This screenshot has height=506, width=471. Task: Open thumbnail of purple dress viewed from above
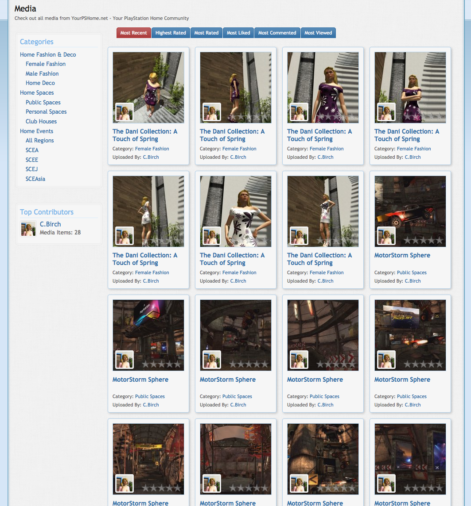[x=148, y=88]
